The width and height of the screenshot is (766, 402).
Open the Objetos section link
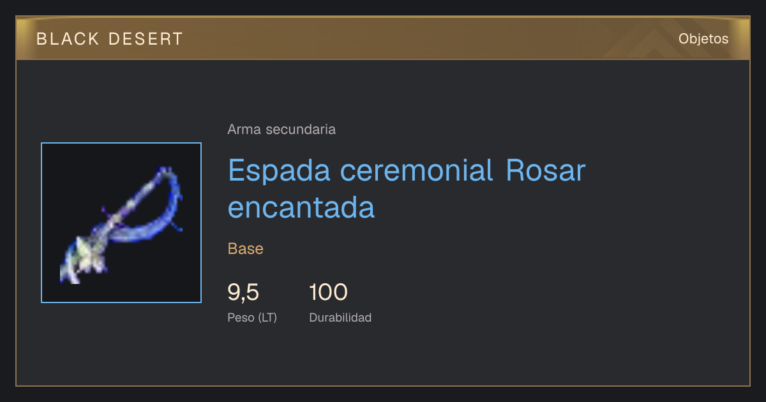[x=703, y=39]
